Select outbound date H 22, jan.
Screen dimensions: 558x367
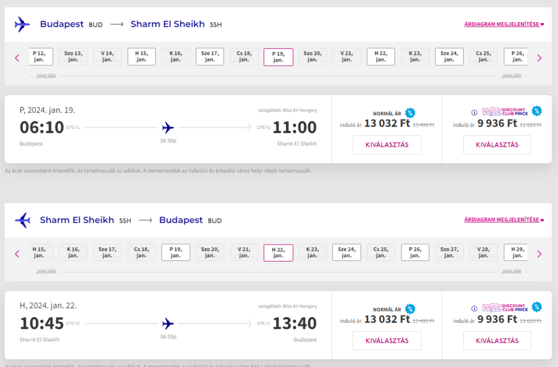coord(381,57)
